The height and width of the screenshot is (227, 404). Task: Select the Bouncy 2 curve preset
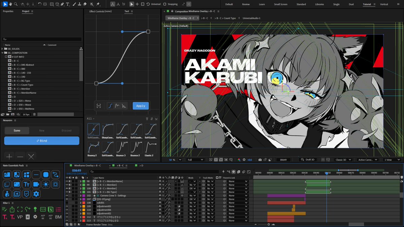[94, 147]
